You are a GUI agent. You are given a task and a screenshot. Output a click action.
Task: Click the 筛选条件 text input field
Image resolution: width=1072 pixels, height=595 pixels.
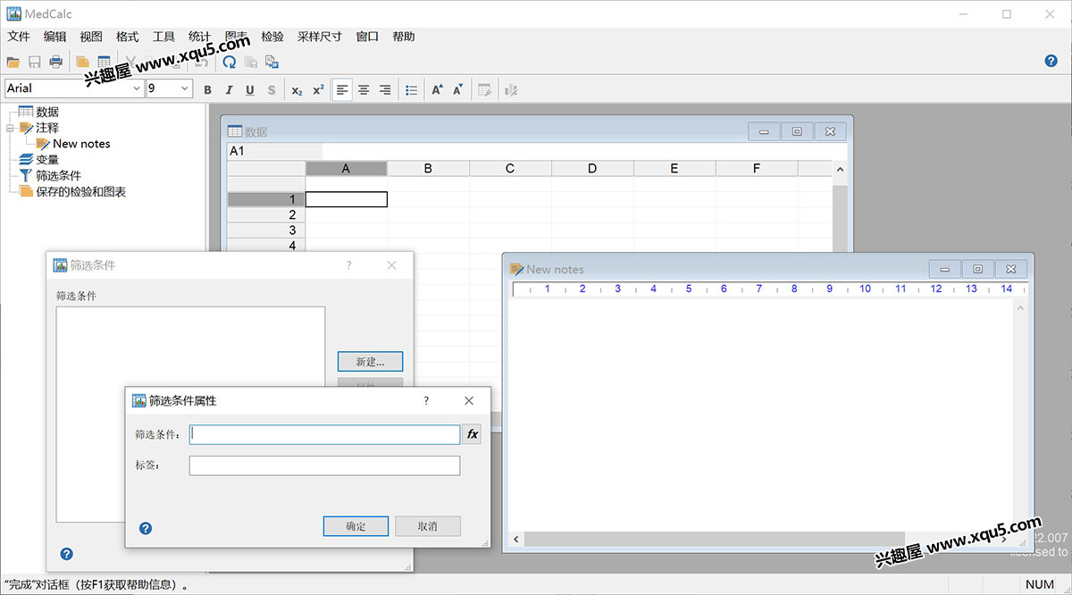(325, 434)
